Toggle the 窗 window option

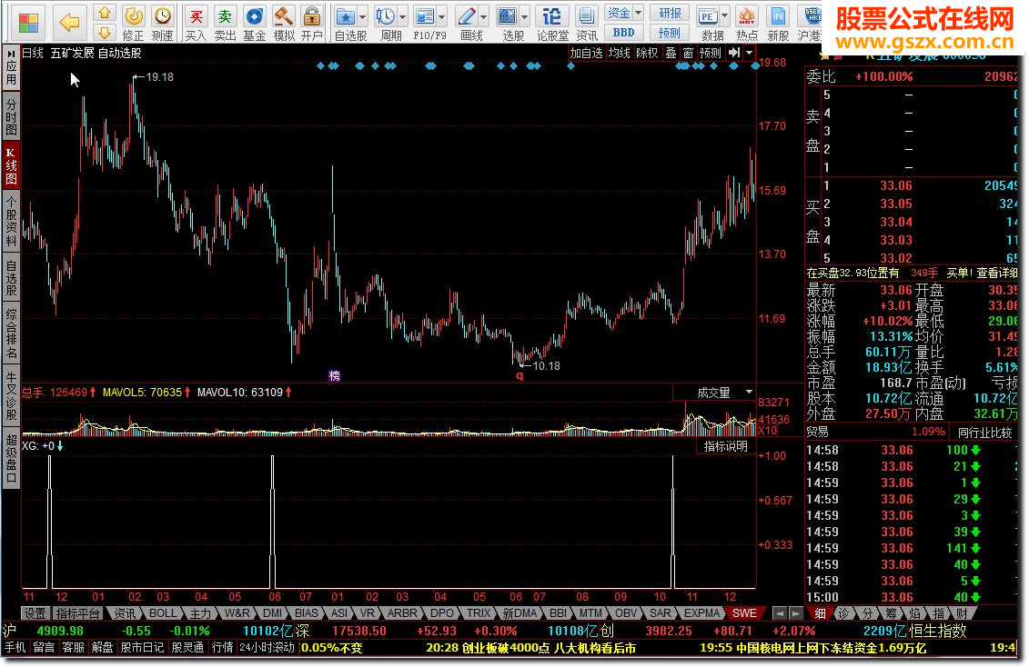[688, 53]
